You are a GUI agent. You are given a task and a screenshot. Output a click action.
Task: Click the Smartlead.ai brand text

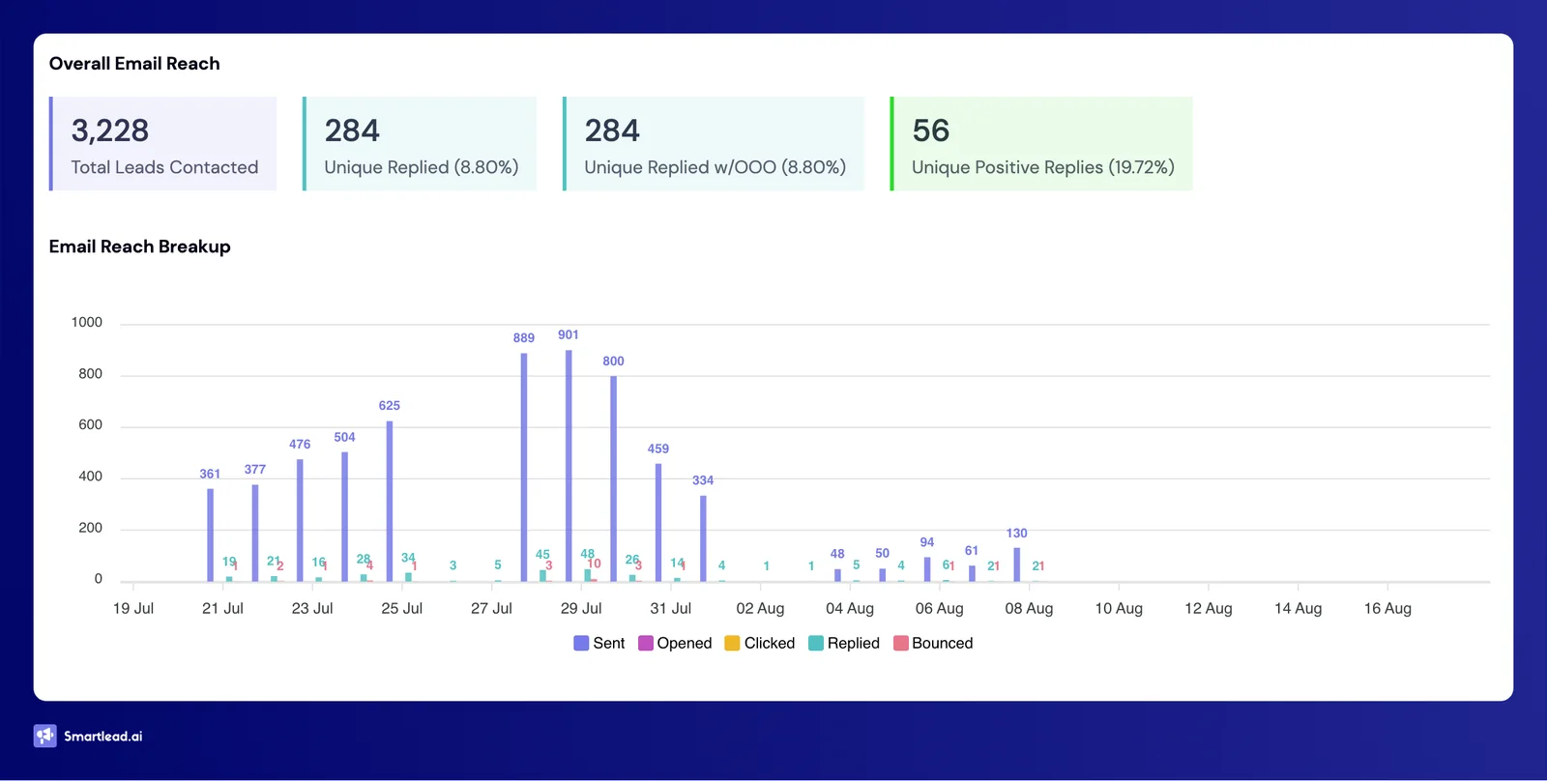[103, 737]
